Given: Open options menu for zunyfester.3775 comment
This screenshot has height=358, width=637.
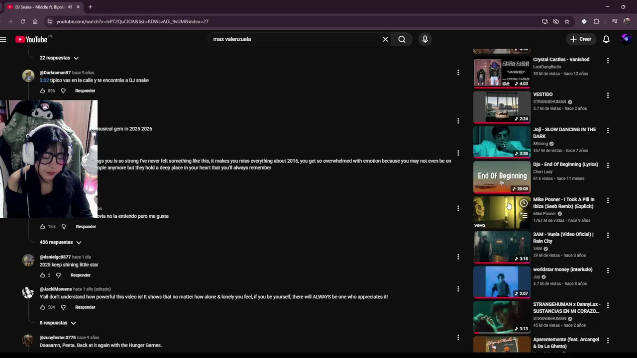Looking at the screenshot, I should (x=458, y=338).
